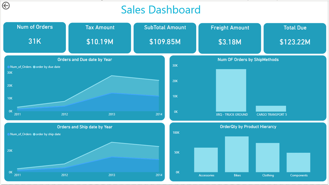Select the Accessories bar
This screenshot has height=185, width=329.
tap(206, 160)
